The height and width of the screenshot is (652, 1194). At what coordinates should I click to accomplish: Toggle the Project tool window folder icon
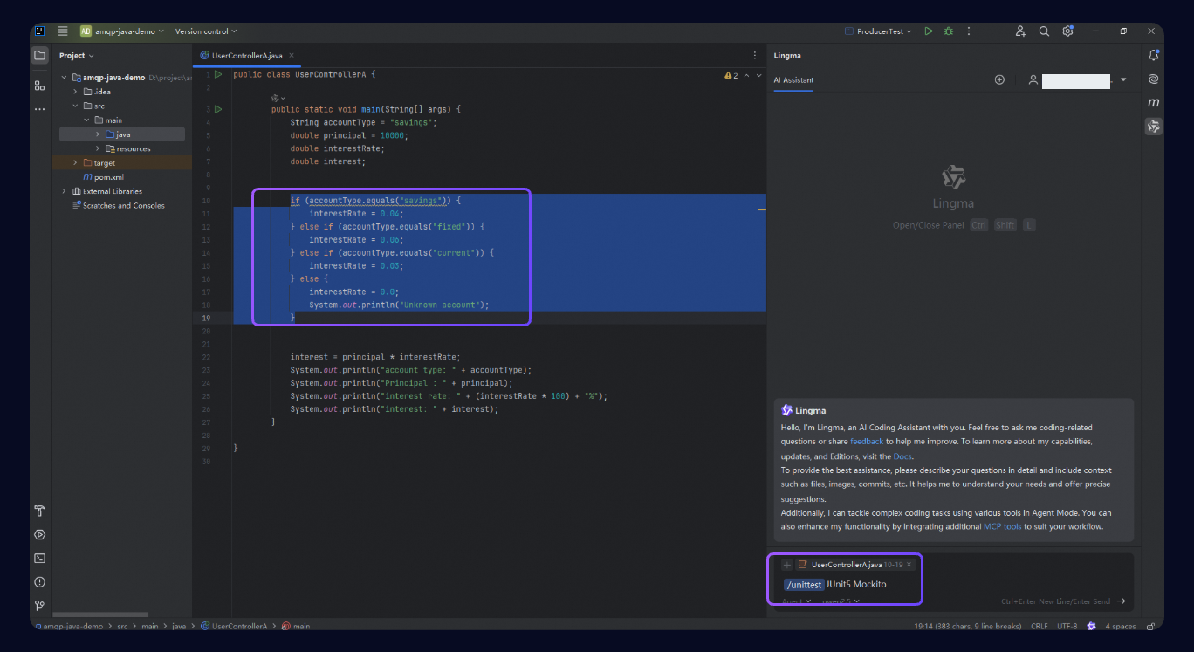[39, 56]
